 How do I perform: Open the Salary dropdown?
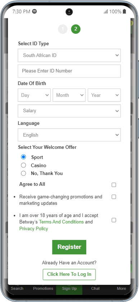coord(69,111)
